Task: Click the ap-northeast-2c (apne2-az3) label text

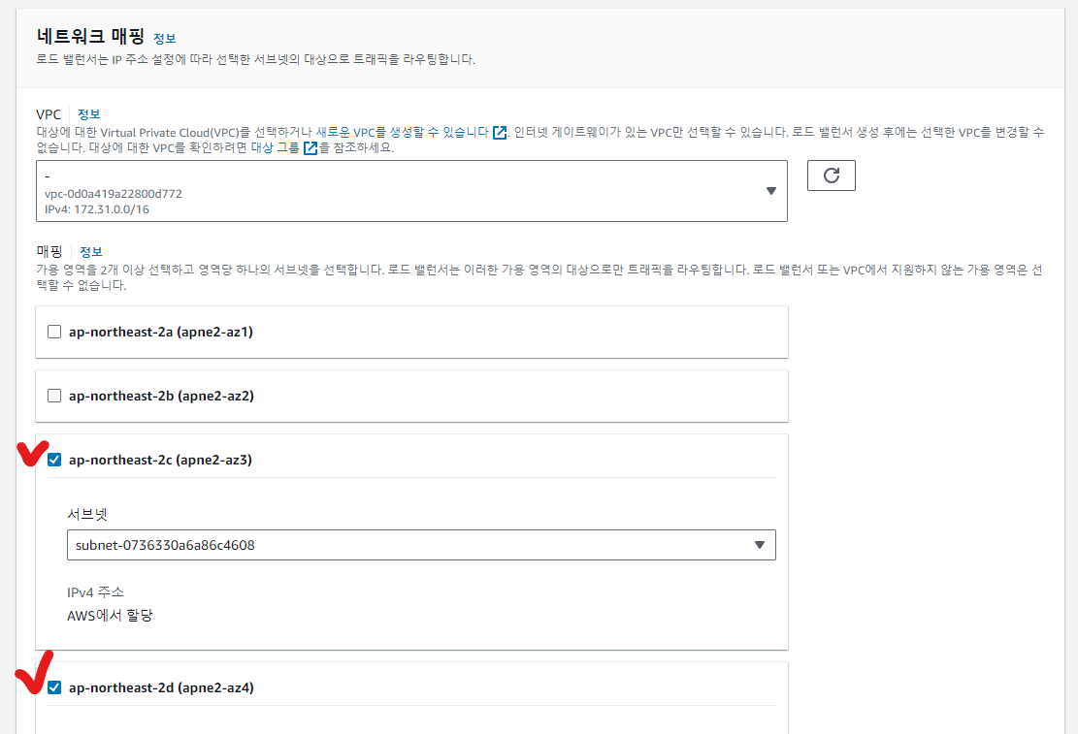Action: (160, 460)
